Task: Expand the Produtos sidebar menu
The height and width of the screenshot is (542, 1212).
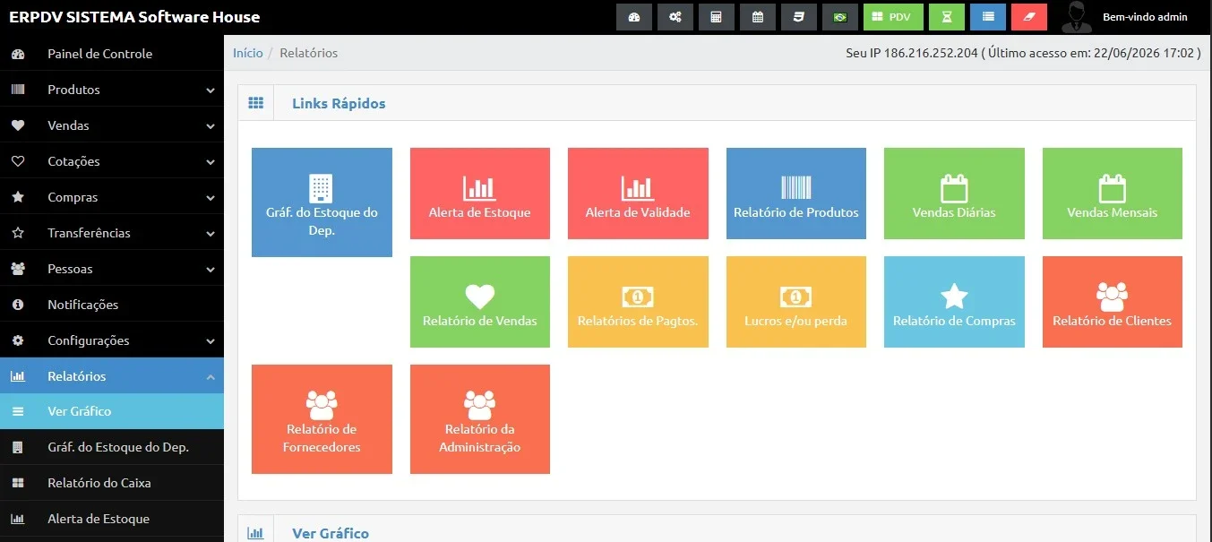Action: click(x=112, y=90)
